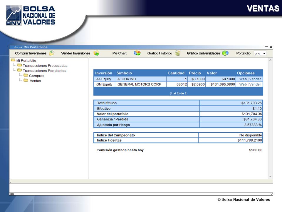Click the Transacciones Procesadas folder icon
The height and width of the screenshot is (212, 282).
[x=20, y=65]
